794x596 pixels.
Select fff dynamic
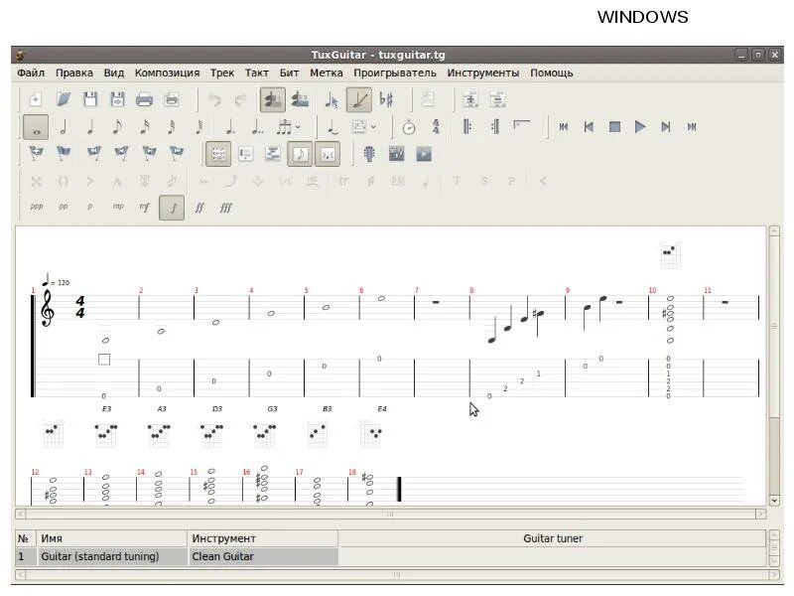click(226, 208)
